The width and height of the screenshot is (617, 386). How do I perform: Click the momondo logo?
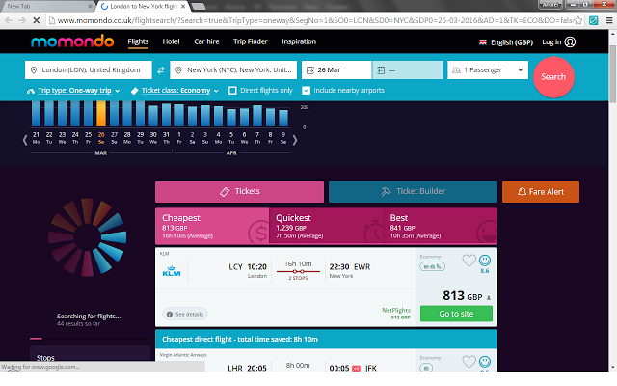click(x=72, y=41)
